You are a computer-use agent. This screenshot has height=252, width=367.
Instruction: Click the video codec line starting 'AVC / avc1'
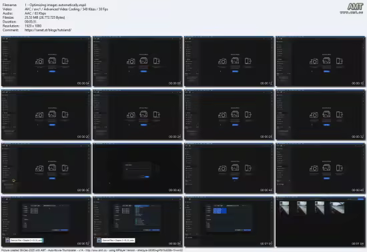[x=66, y=9]
